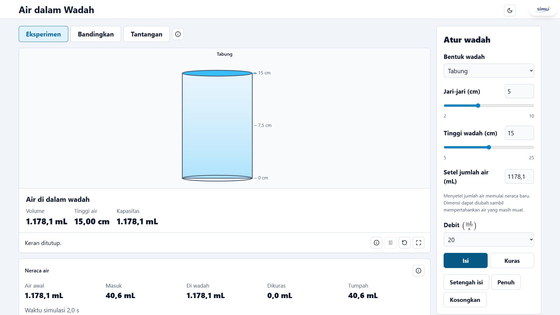Select the Masuk value 40,6 mL
Viewport: 560px width, 315px height.
point(120,296)
